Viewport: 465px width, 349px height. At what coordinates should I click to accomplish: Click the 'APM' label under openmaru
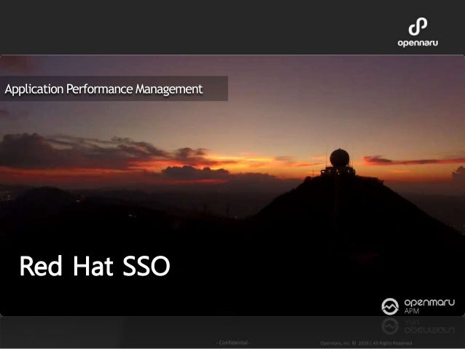pyautogui.click(x=412, y=311)
